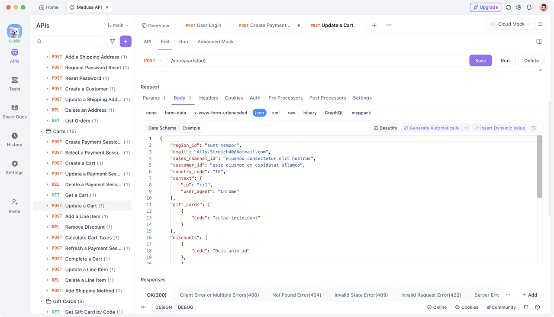Image resolution: width=554 pixels, height=317 pixels.
Task: Open the Run sub-tab
Action: [x=184, y=42]
